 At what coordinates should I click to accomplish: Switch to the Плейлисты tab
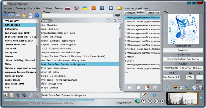coord(153,13)
